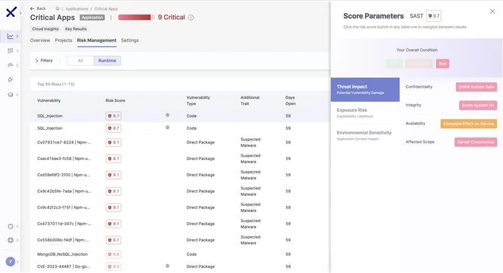Open the globe sidebar icon

[x=10, y=240]
